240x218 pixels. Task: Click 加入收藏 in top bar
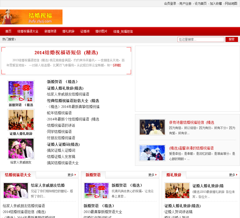pos(216,3)
